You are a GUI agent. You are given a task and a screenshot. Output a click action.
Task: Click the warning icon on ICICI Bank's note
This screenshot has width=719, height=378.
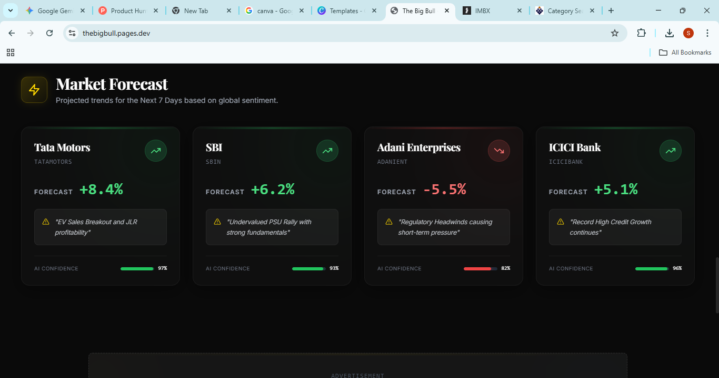(561, 222)
